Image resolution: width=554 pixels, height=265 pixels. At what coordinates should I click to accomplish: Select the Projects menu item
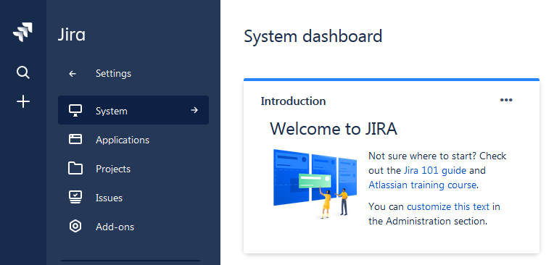(133, 169)
